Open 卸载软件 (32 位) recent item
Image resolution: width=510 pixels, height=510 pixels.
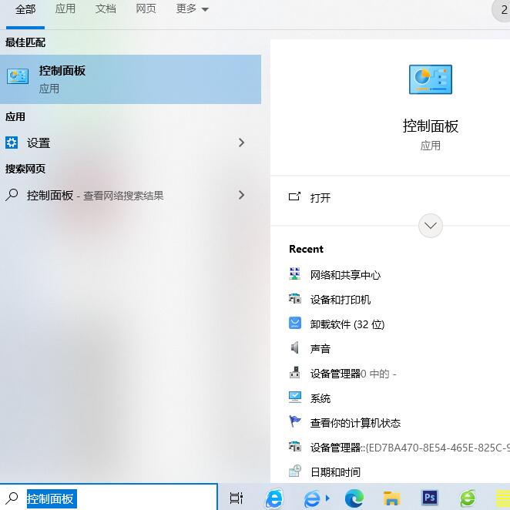pos(347,324)
